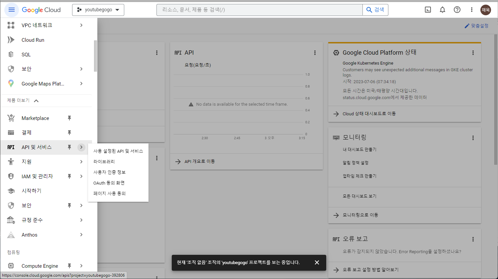Click the 맞춤설정 pencil customize button
This screenshot has height=279, width=498.
point(476,26)
